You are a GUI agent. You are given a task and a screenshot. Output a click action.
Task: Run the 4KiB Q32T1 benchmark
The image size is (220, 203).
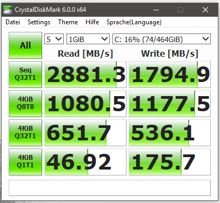click(25, 133)
